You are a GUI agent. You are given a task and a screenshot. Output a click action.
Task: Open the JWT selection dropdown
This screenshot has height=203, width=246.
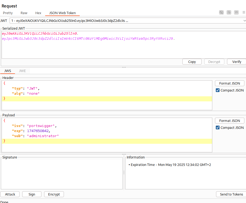(x=128, y=21)
